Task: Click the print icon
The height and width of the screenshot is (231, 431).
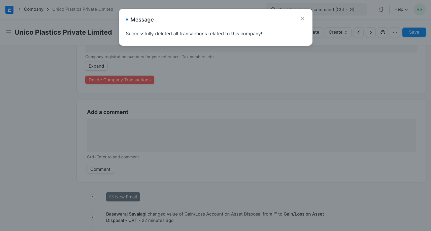Action: tap(383, 32)
